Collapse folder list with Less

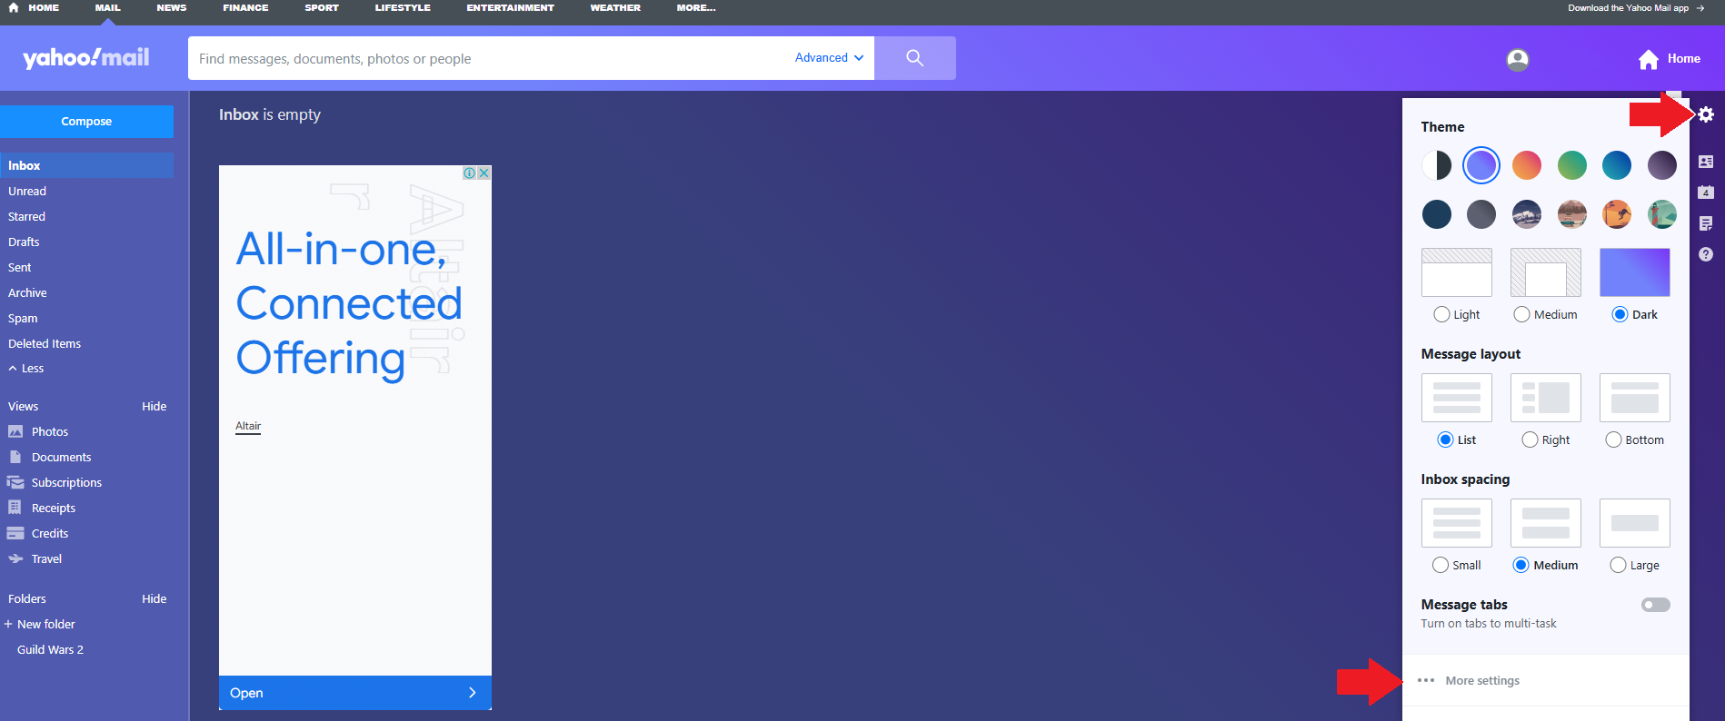click(26, 369)
